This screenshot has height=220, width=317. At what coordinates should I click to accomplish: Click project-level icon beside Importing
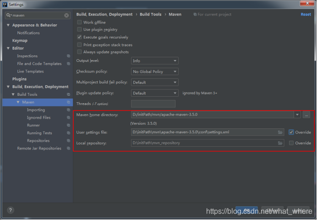(x=69, y=110)
